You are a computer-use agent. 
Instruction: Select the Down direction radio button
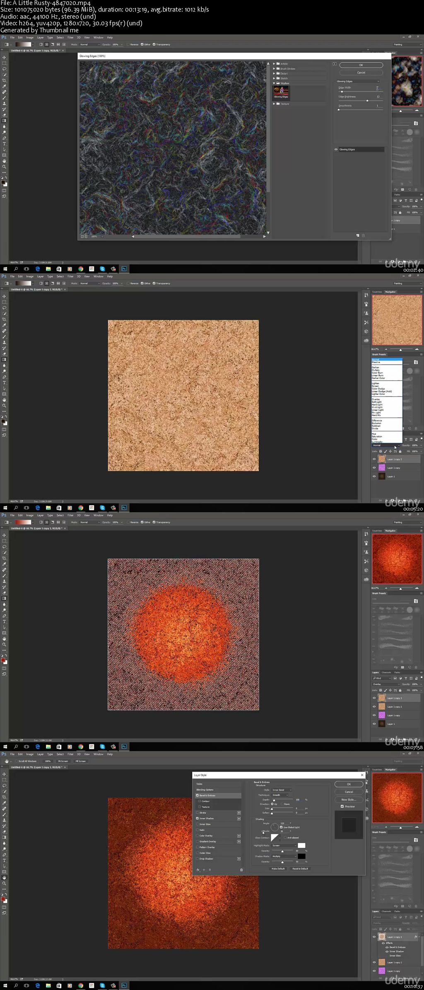coord(282,804)
